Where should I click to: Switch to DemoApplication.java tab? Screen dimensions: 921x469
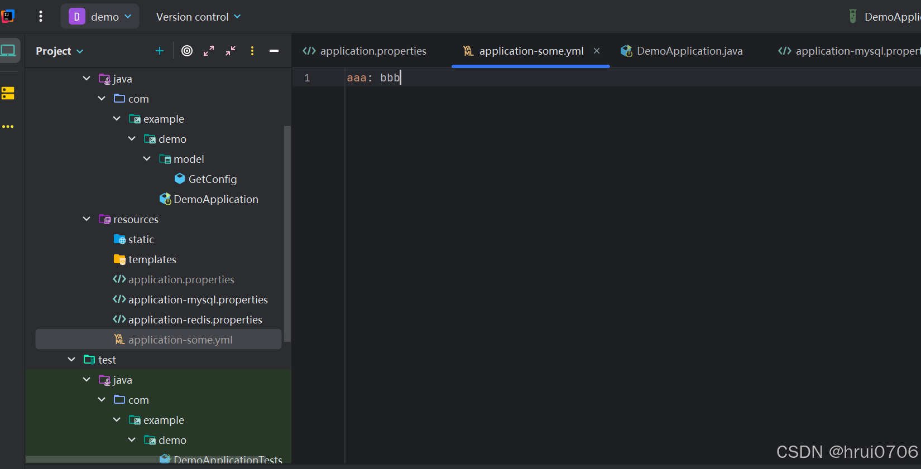[x=682, y=51]
